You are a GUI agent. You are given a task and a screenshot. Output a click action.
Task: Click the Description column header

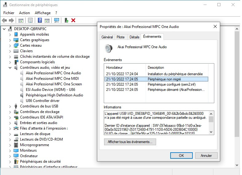tap(177, 68)
